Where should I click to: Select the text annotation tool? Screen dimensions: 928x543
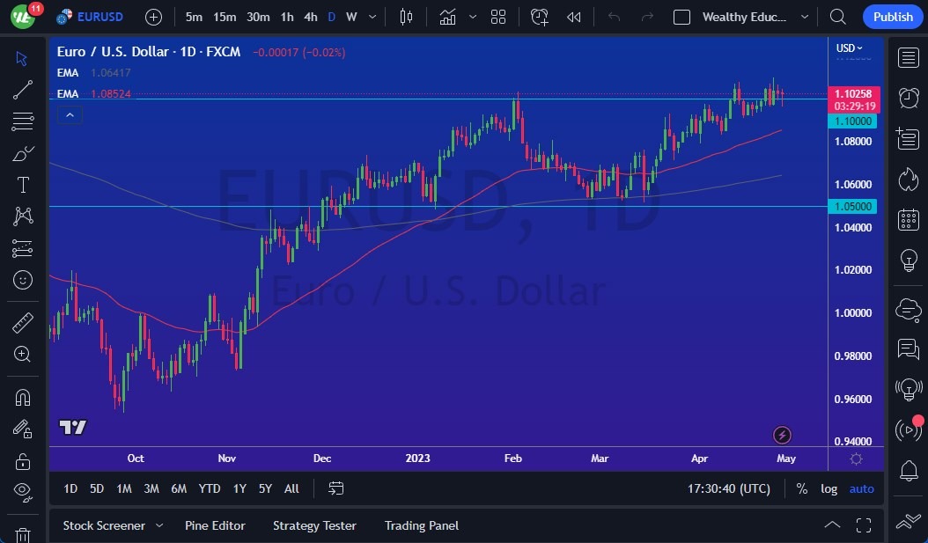coord(23,185)
